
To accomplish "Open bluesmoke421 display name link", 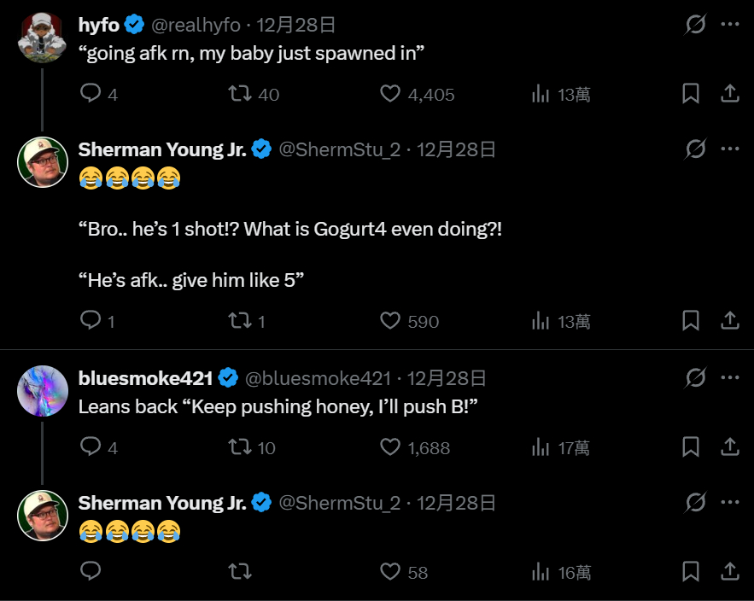I will click(144, 378).
